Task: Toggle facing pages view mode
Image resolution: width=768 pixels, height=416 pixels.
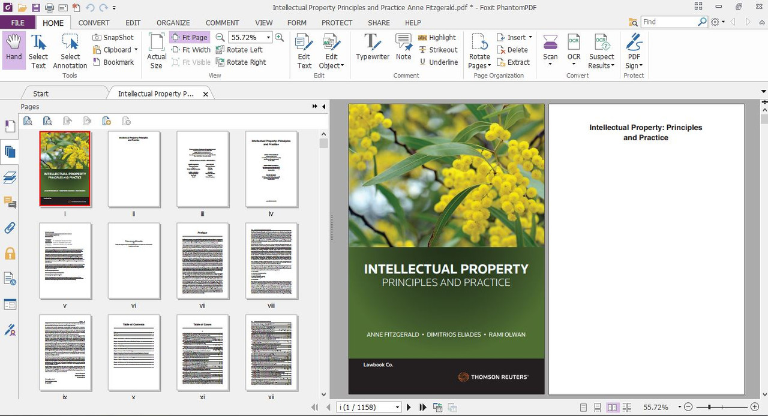Action: 612,407
